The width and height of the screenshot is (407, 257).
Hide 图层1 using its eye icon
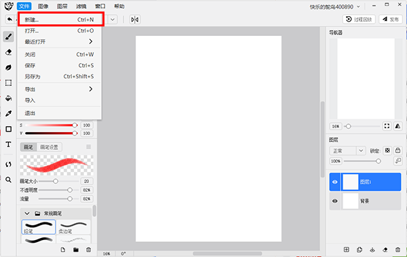[335, 182]
